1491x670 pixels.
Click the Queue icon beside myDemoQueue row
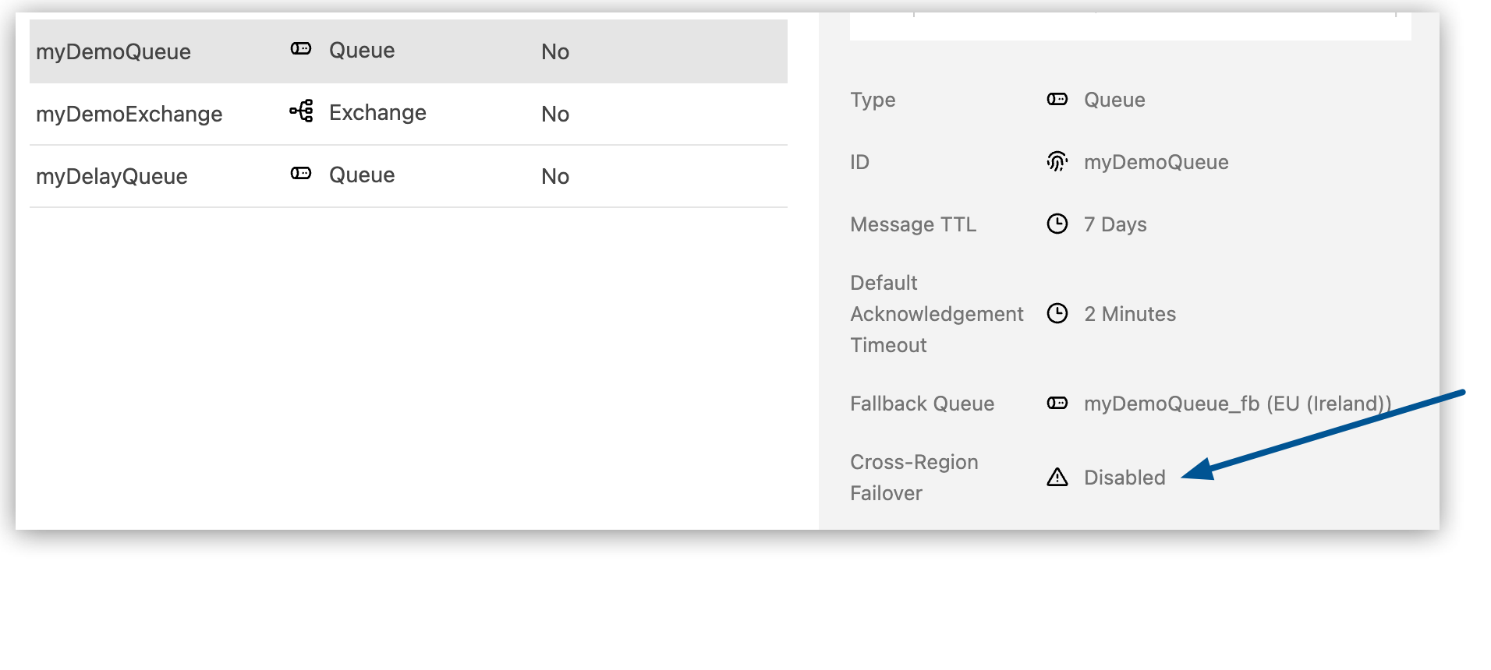click(300, 49)
